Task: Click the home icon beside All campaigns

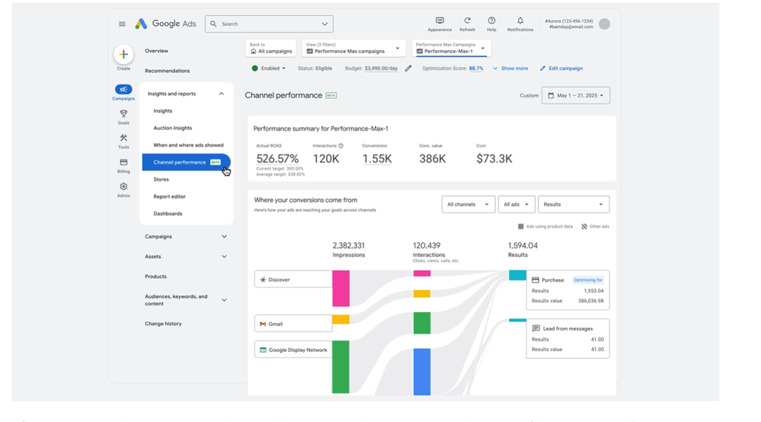Action: tap(253, 51)
